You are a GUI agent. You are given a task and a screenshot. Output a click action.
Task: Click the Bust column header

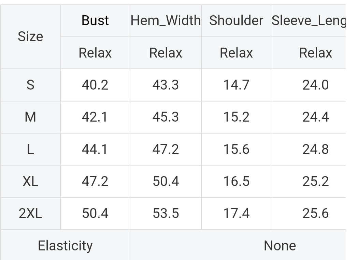point(95,20)
